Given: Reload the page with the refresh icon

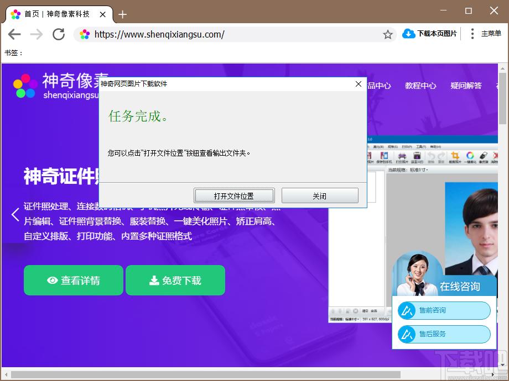Looking at the screenshot, I should [x=59, y=34].
